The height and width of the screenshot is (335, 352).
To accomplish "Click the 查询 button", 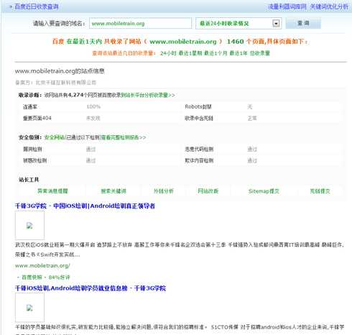I will pyautogui.click(x=303, y=23).
